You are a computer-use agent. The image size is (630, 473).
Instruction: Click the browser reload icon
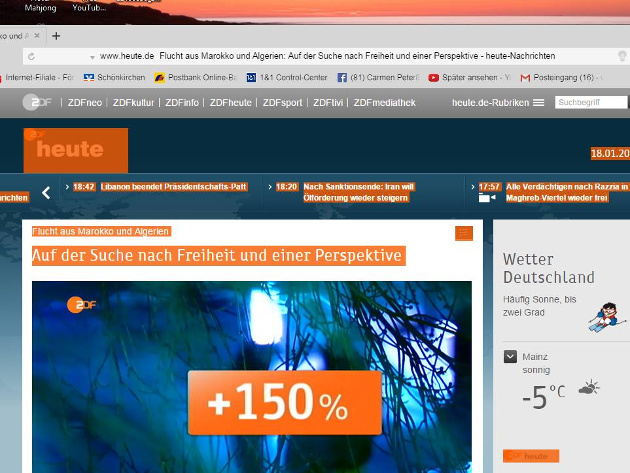(x=31, y=57)
